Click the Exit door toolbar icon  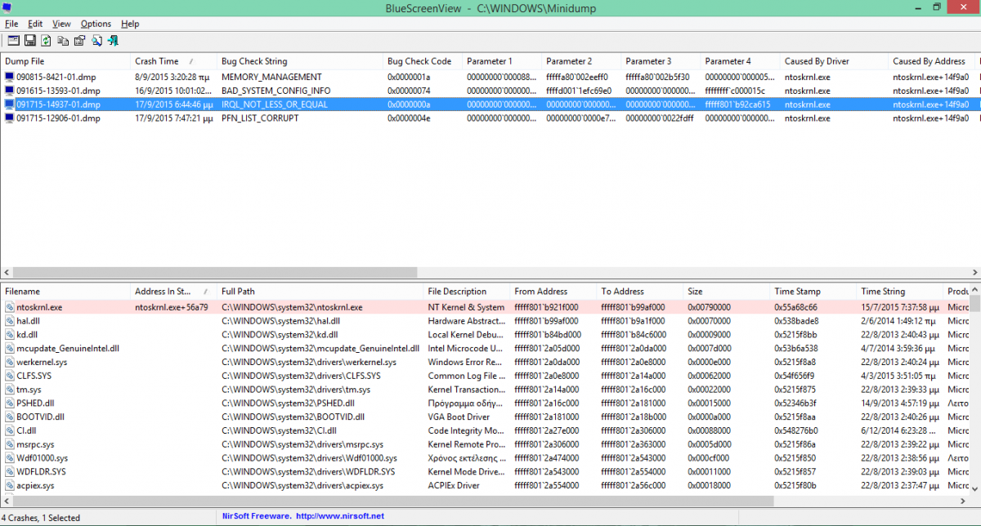[113, 41]
